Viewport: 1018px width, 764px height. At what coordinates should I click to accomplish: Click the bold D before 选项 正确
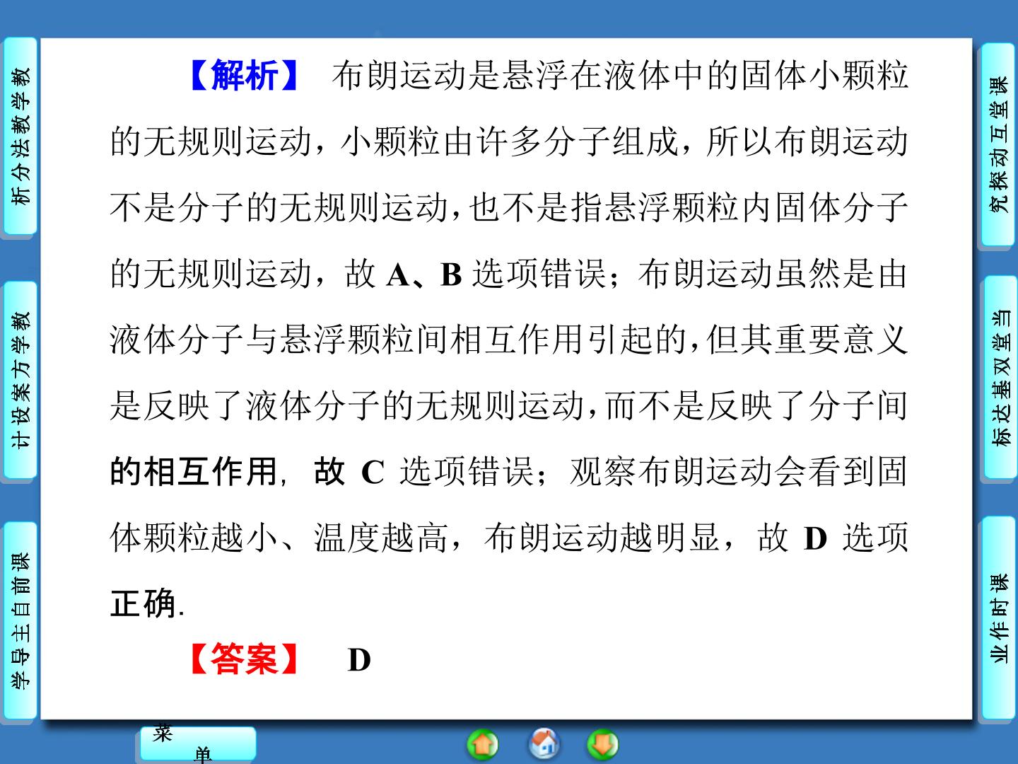click(815, 538)
